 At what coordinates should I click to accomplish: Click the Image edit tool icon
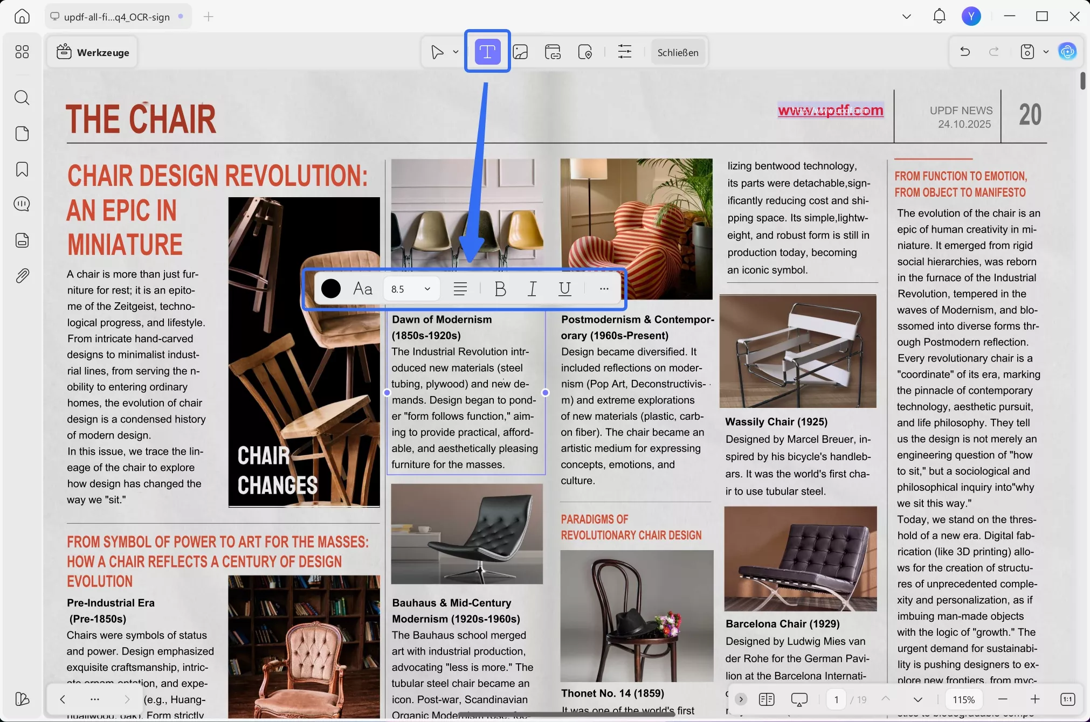tap(520, 52)
